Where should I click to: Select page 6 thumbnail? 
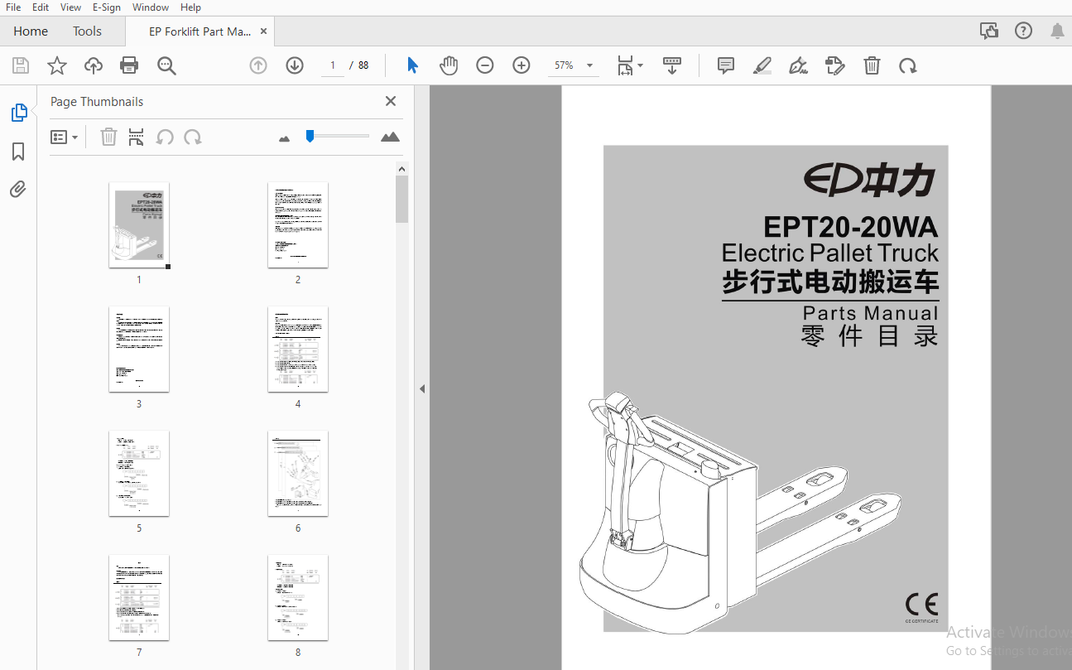[298, 474]
